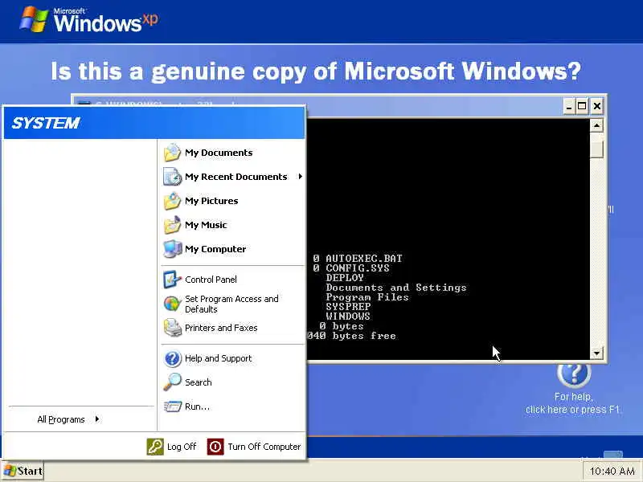
Task: Click the 10:40 AM taskbar clock
Action: pos(612,472)
